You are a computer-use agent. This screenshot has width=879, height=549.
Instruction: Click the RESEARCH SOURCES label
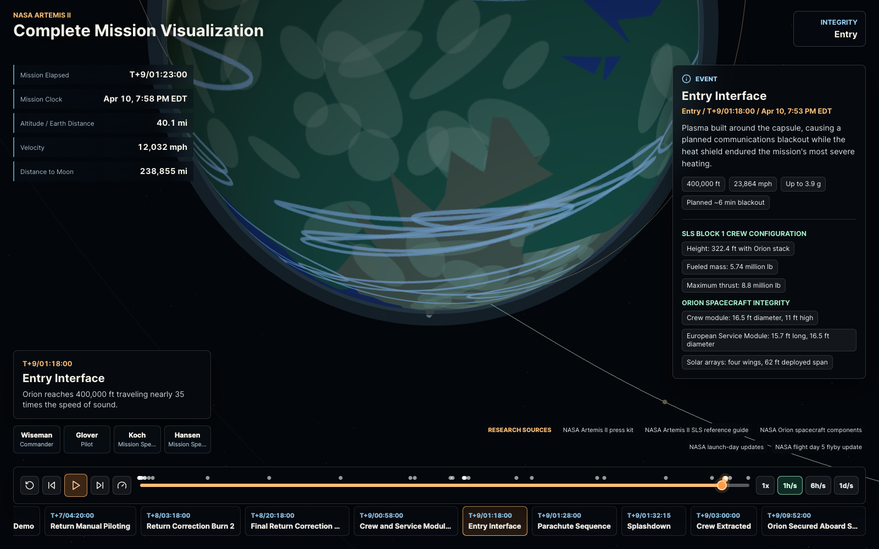coord(520,430)
